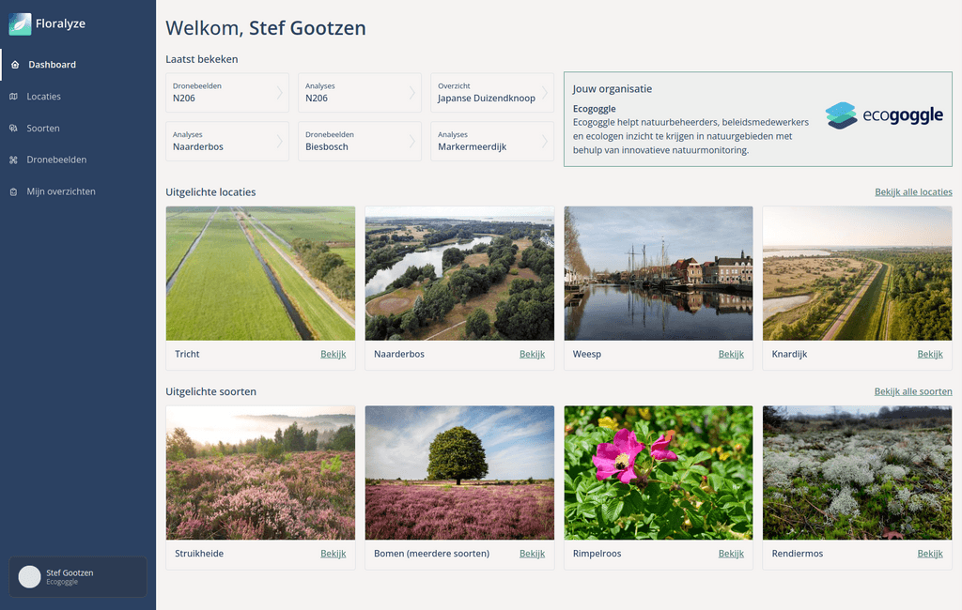The height and width of the screenshot is (610, 962).
Task: Open the Weesp location thumbnail
Action: (x=658, y=273)
